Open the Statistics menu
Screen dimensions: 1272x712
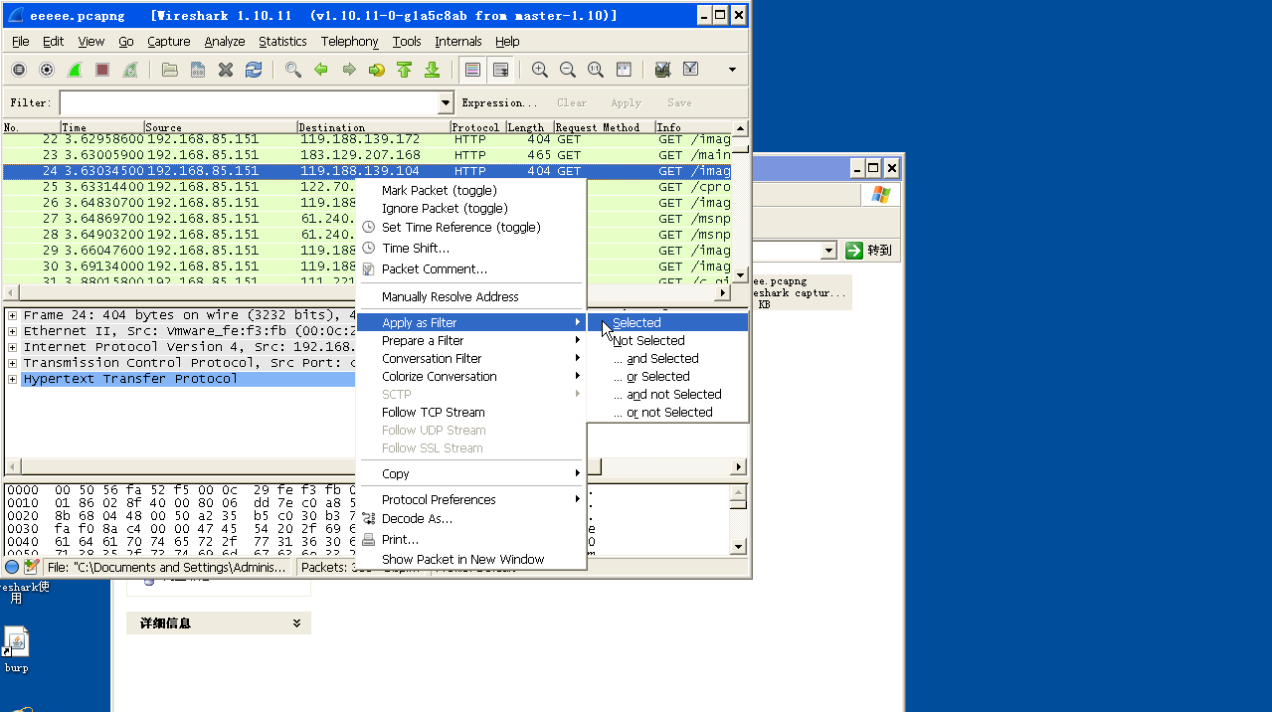(282, 42)
